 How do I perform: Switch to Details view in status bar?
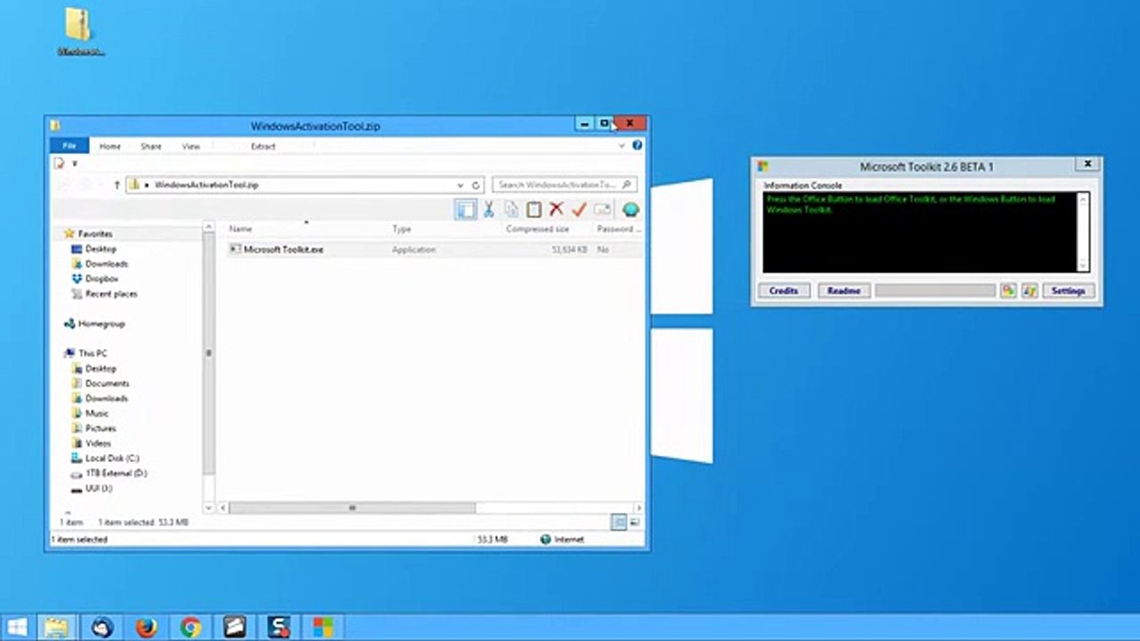(619, 523)
